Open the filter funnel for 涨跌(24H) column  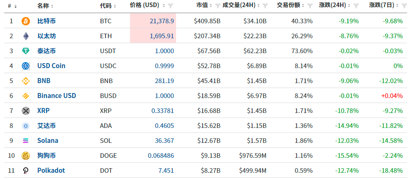[x=356, y=5]
